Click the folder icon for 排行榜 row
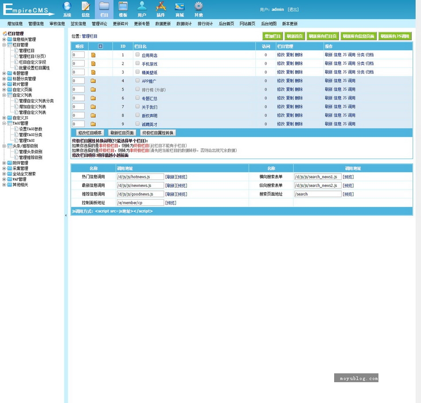 [x=93, y=89]
